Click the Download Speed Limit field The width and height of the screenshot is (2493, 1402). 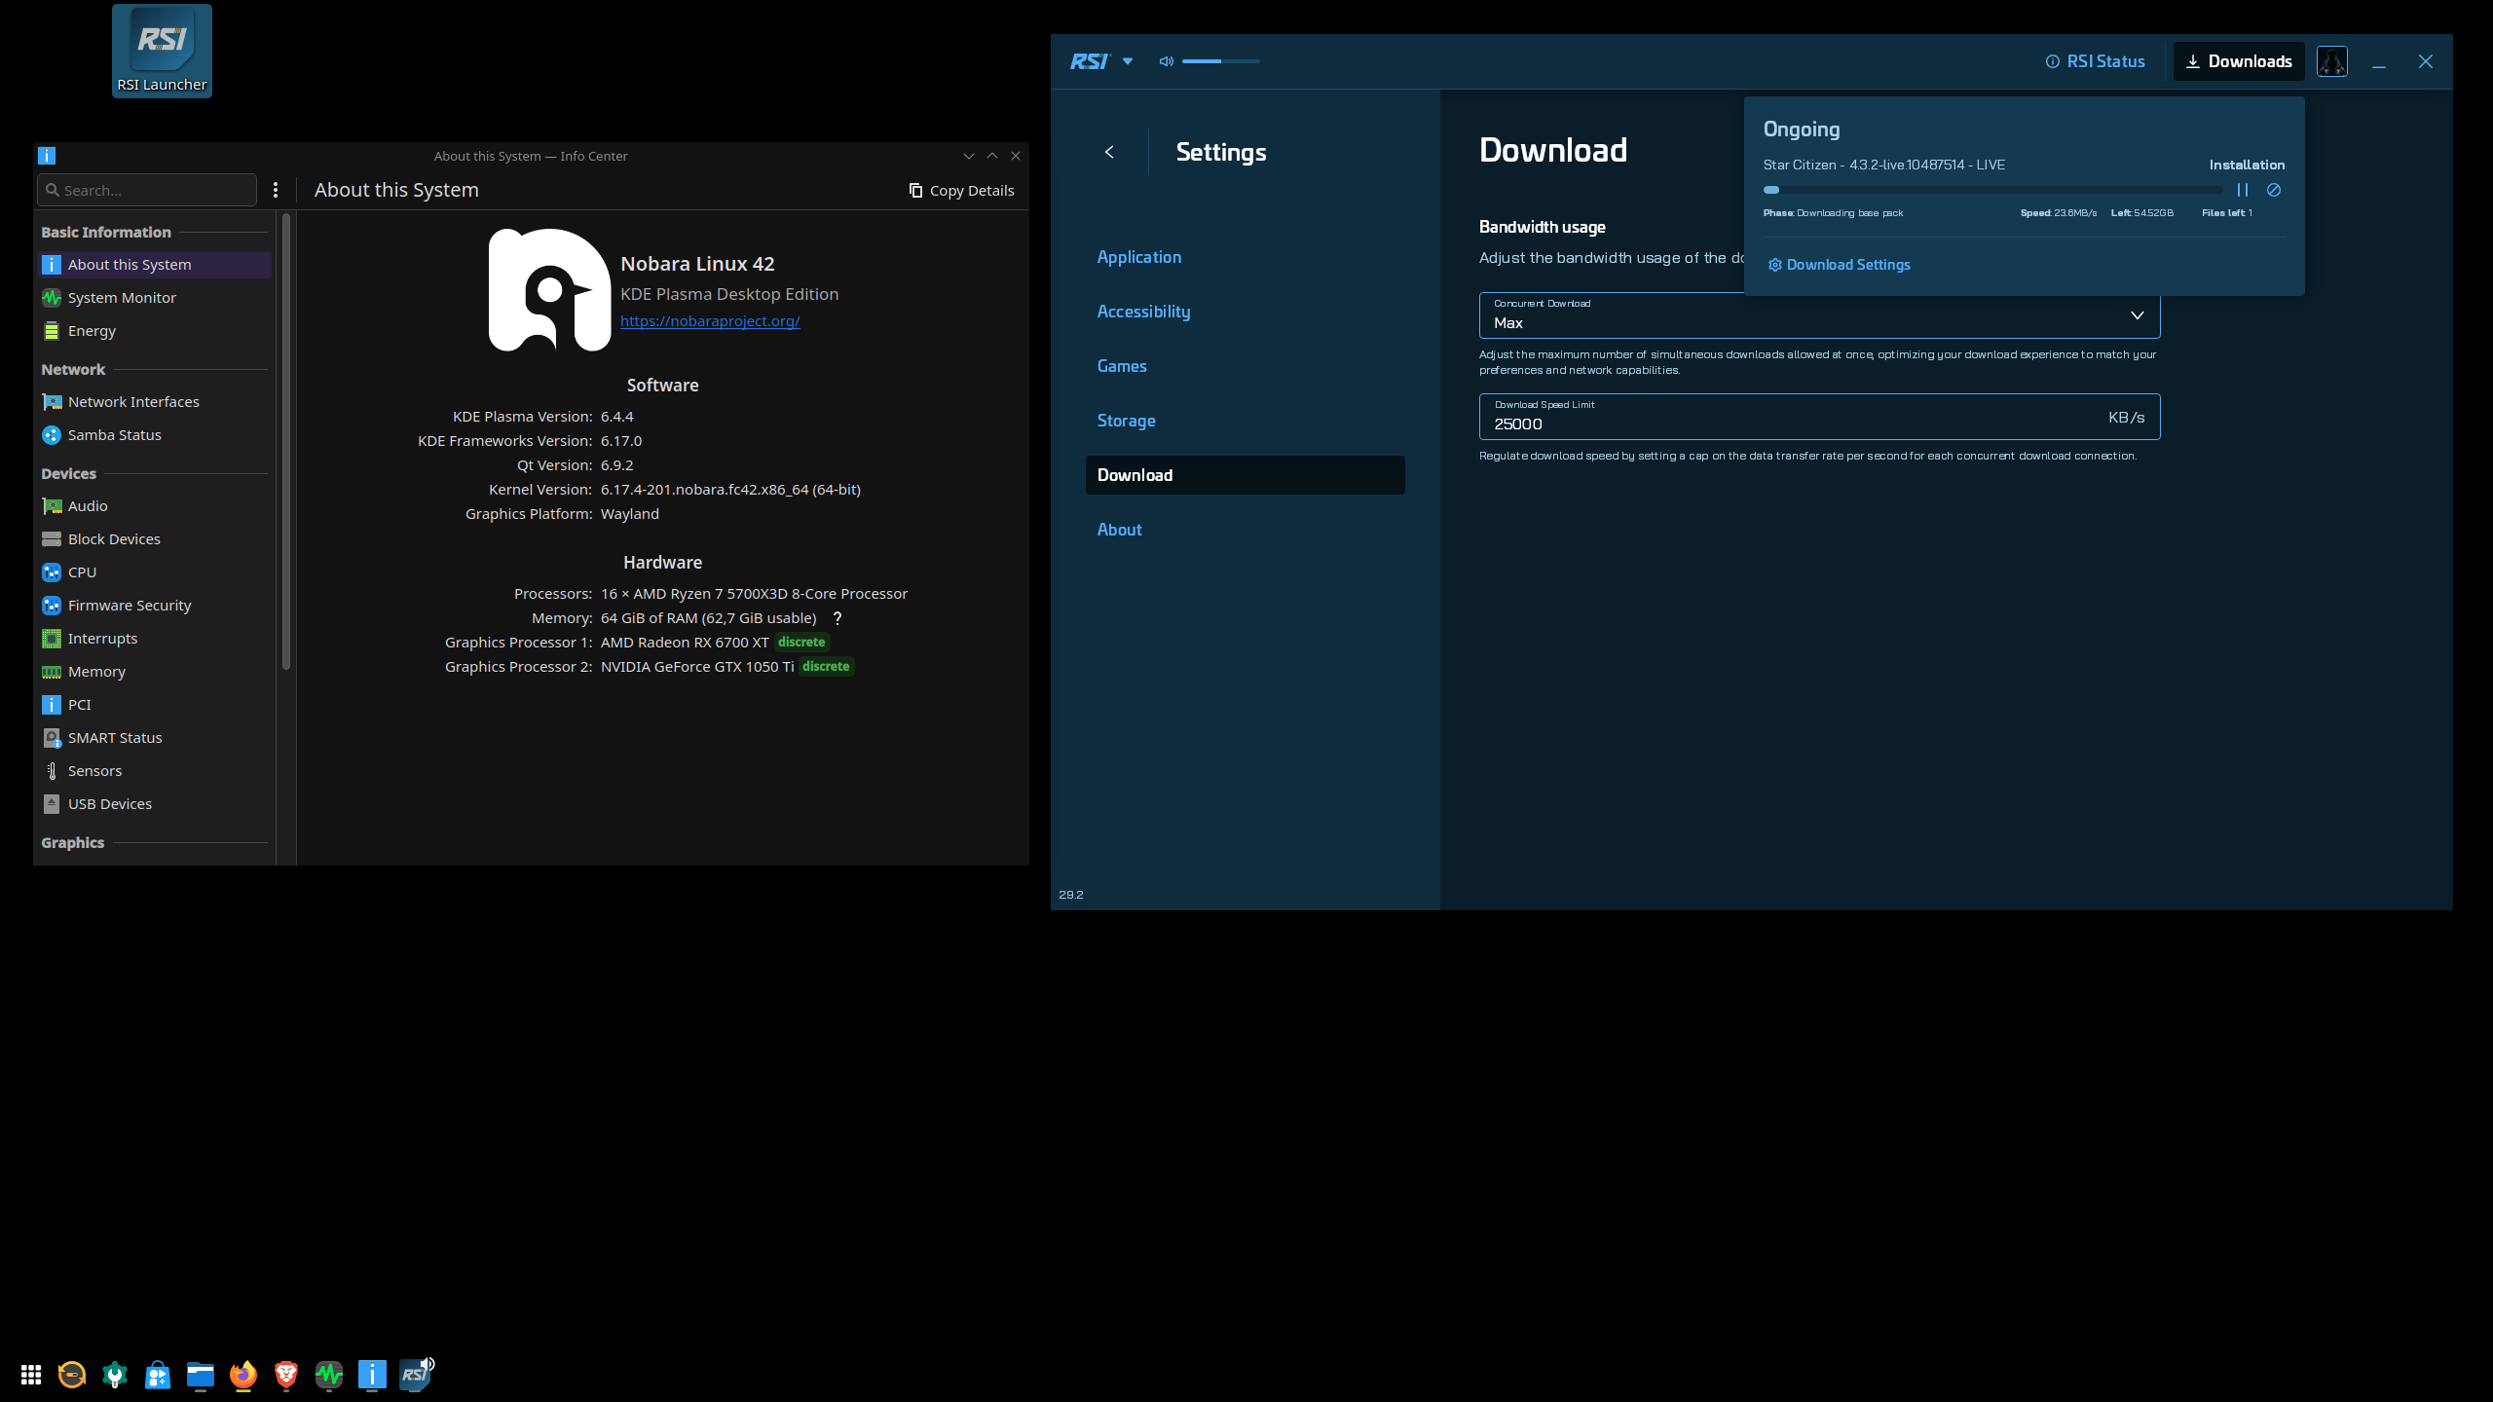point(1792,423)
